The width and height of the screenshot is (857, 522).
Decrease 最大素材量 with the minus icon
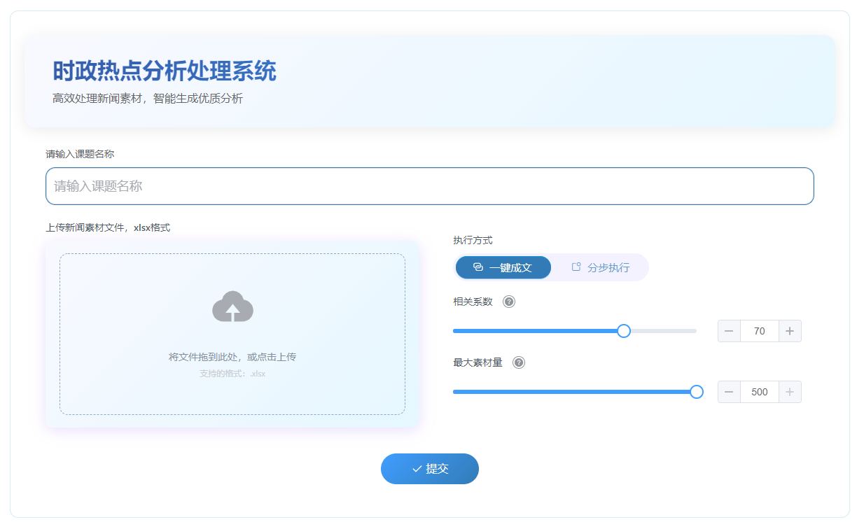point(729,392)
